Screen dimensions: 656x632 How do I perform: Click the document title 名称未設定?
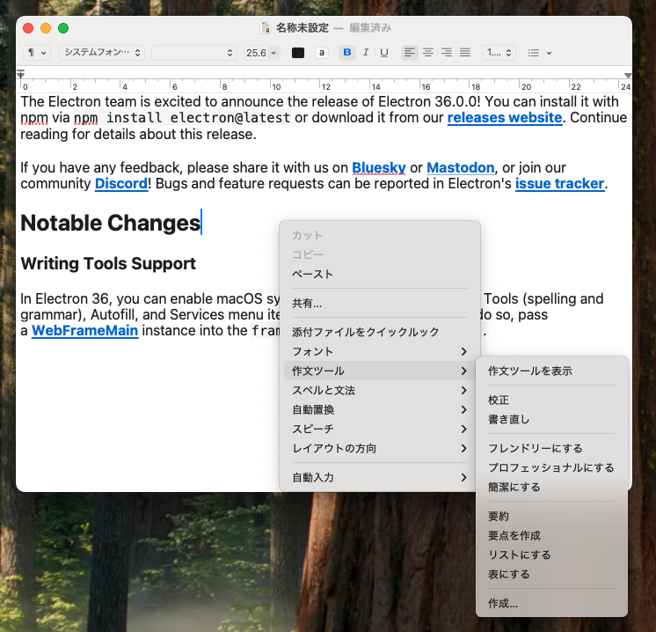tap(302, 28)
